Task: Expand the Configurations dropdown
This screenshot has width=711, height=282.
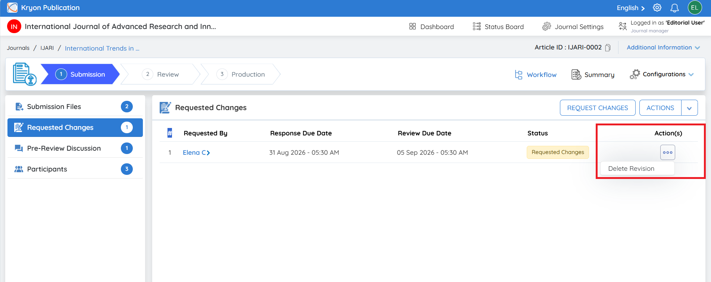Action: click(661, 74)
